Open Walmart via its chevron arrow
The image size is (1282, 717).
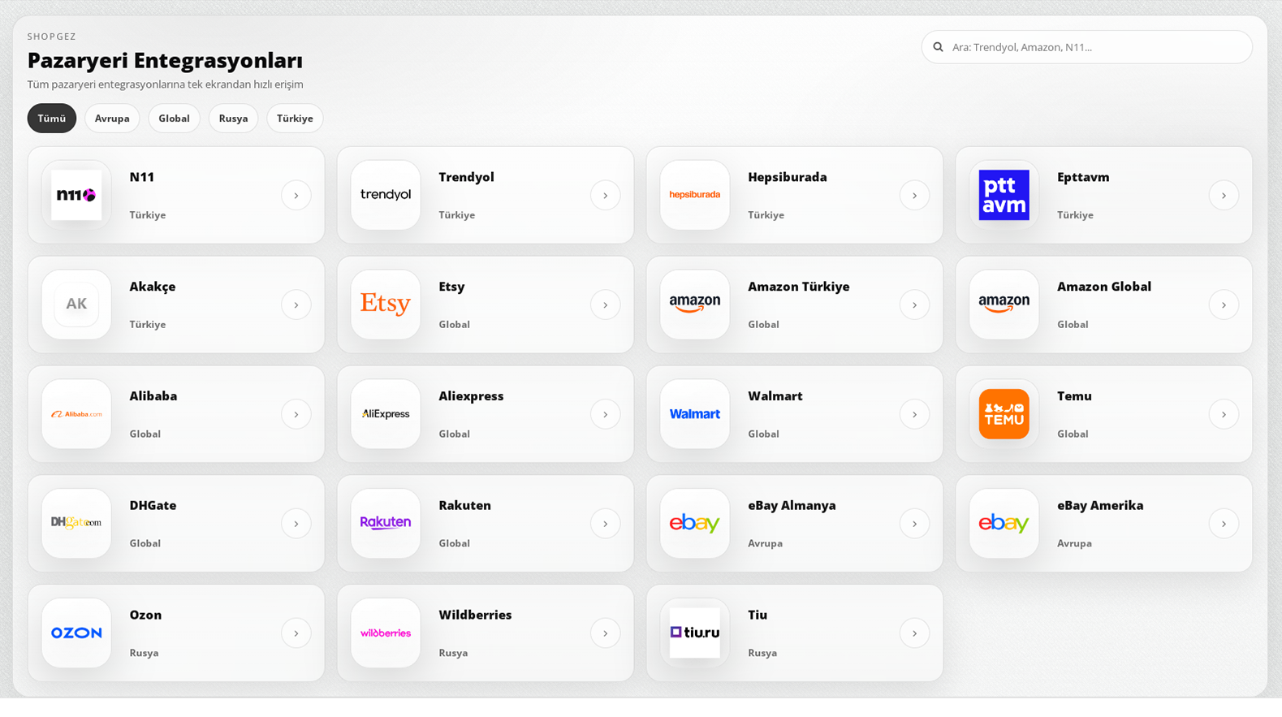coord(915,415)
